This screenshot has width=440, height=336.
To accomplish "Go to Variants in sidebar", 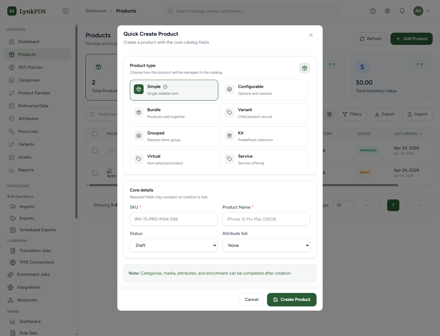I will pos(37,144).
